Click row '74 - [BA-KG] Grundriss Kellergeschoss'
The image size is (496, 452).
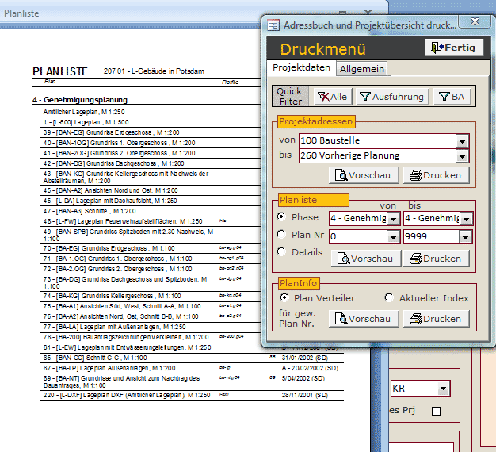coord(112,297)
